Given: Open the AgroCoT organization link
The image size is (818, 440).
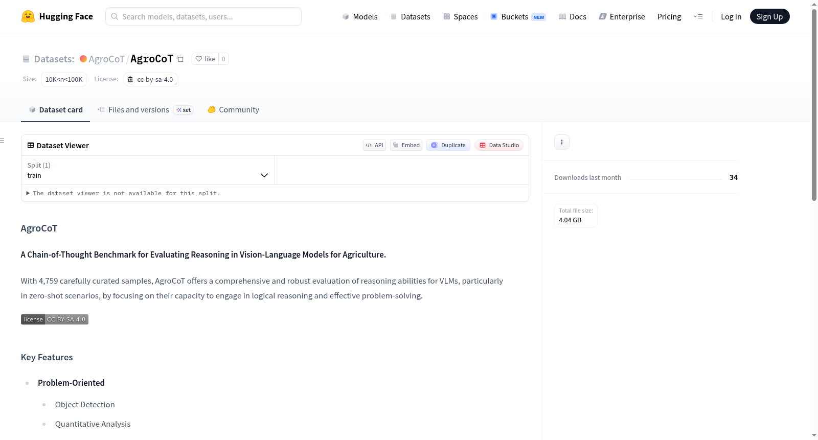Looking at the screenshot, I should [106, 59].
